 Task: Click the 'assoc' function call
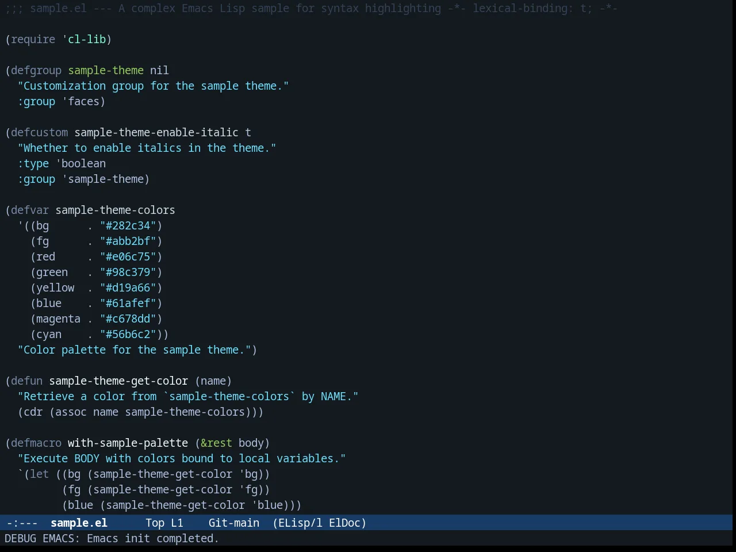(71, 412)
